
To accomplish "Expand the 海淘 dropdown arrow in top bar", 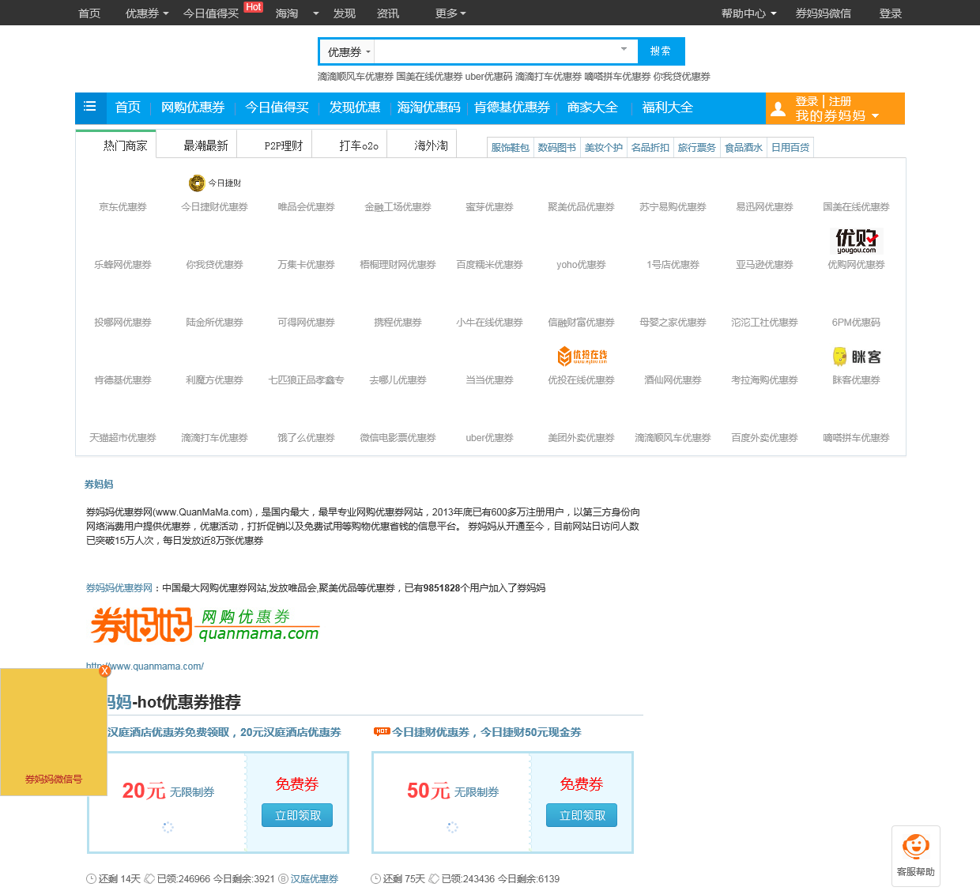I will [316, 13].
